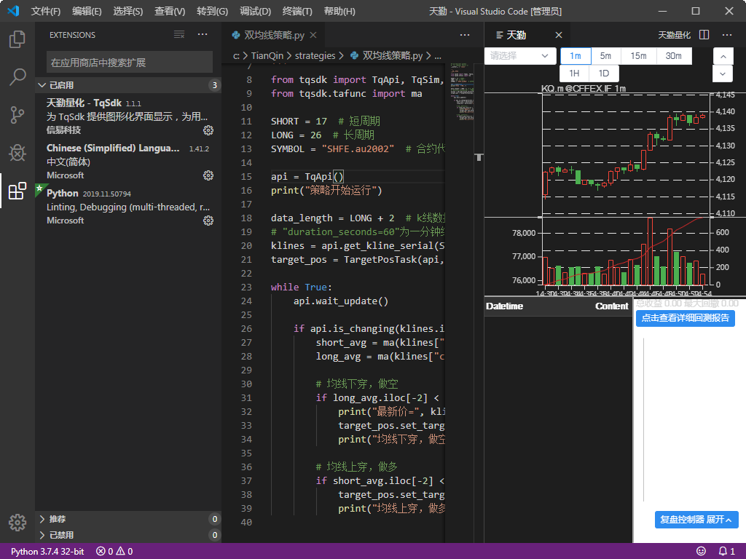Viewport: 746px width, 559px height.
Task: Open the 请选择 contract dropdown
Action: 520,56
